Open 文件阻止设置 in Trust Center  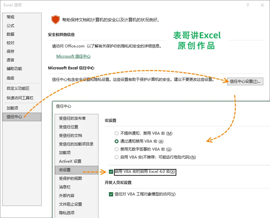pos(77,204)
